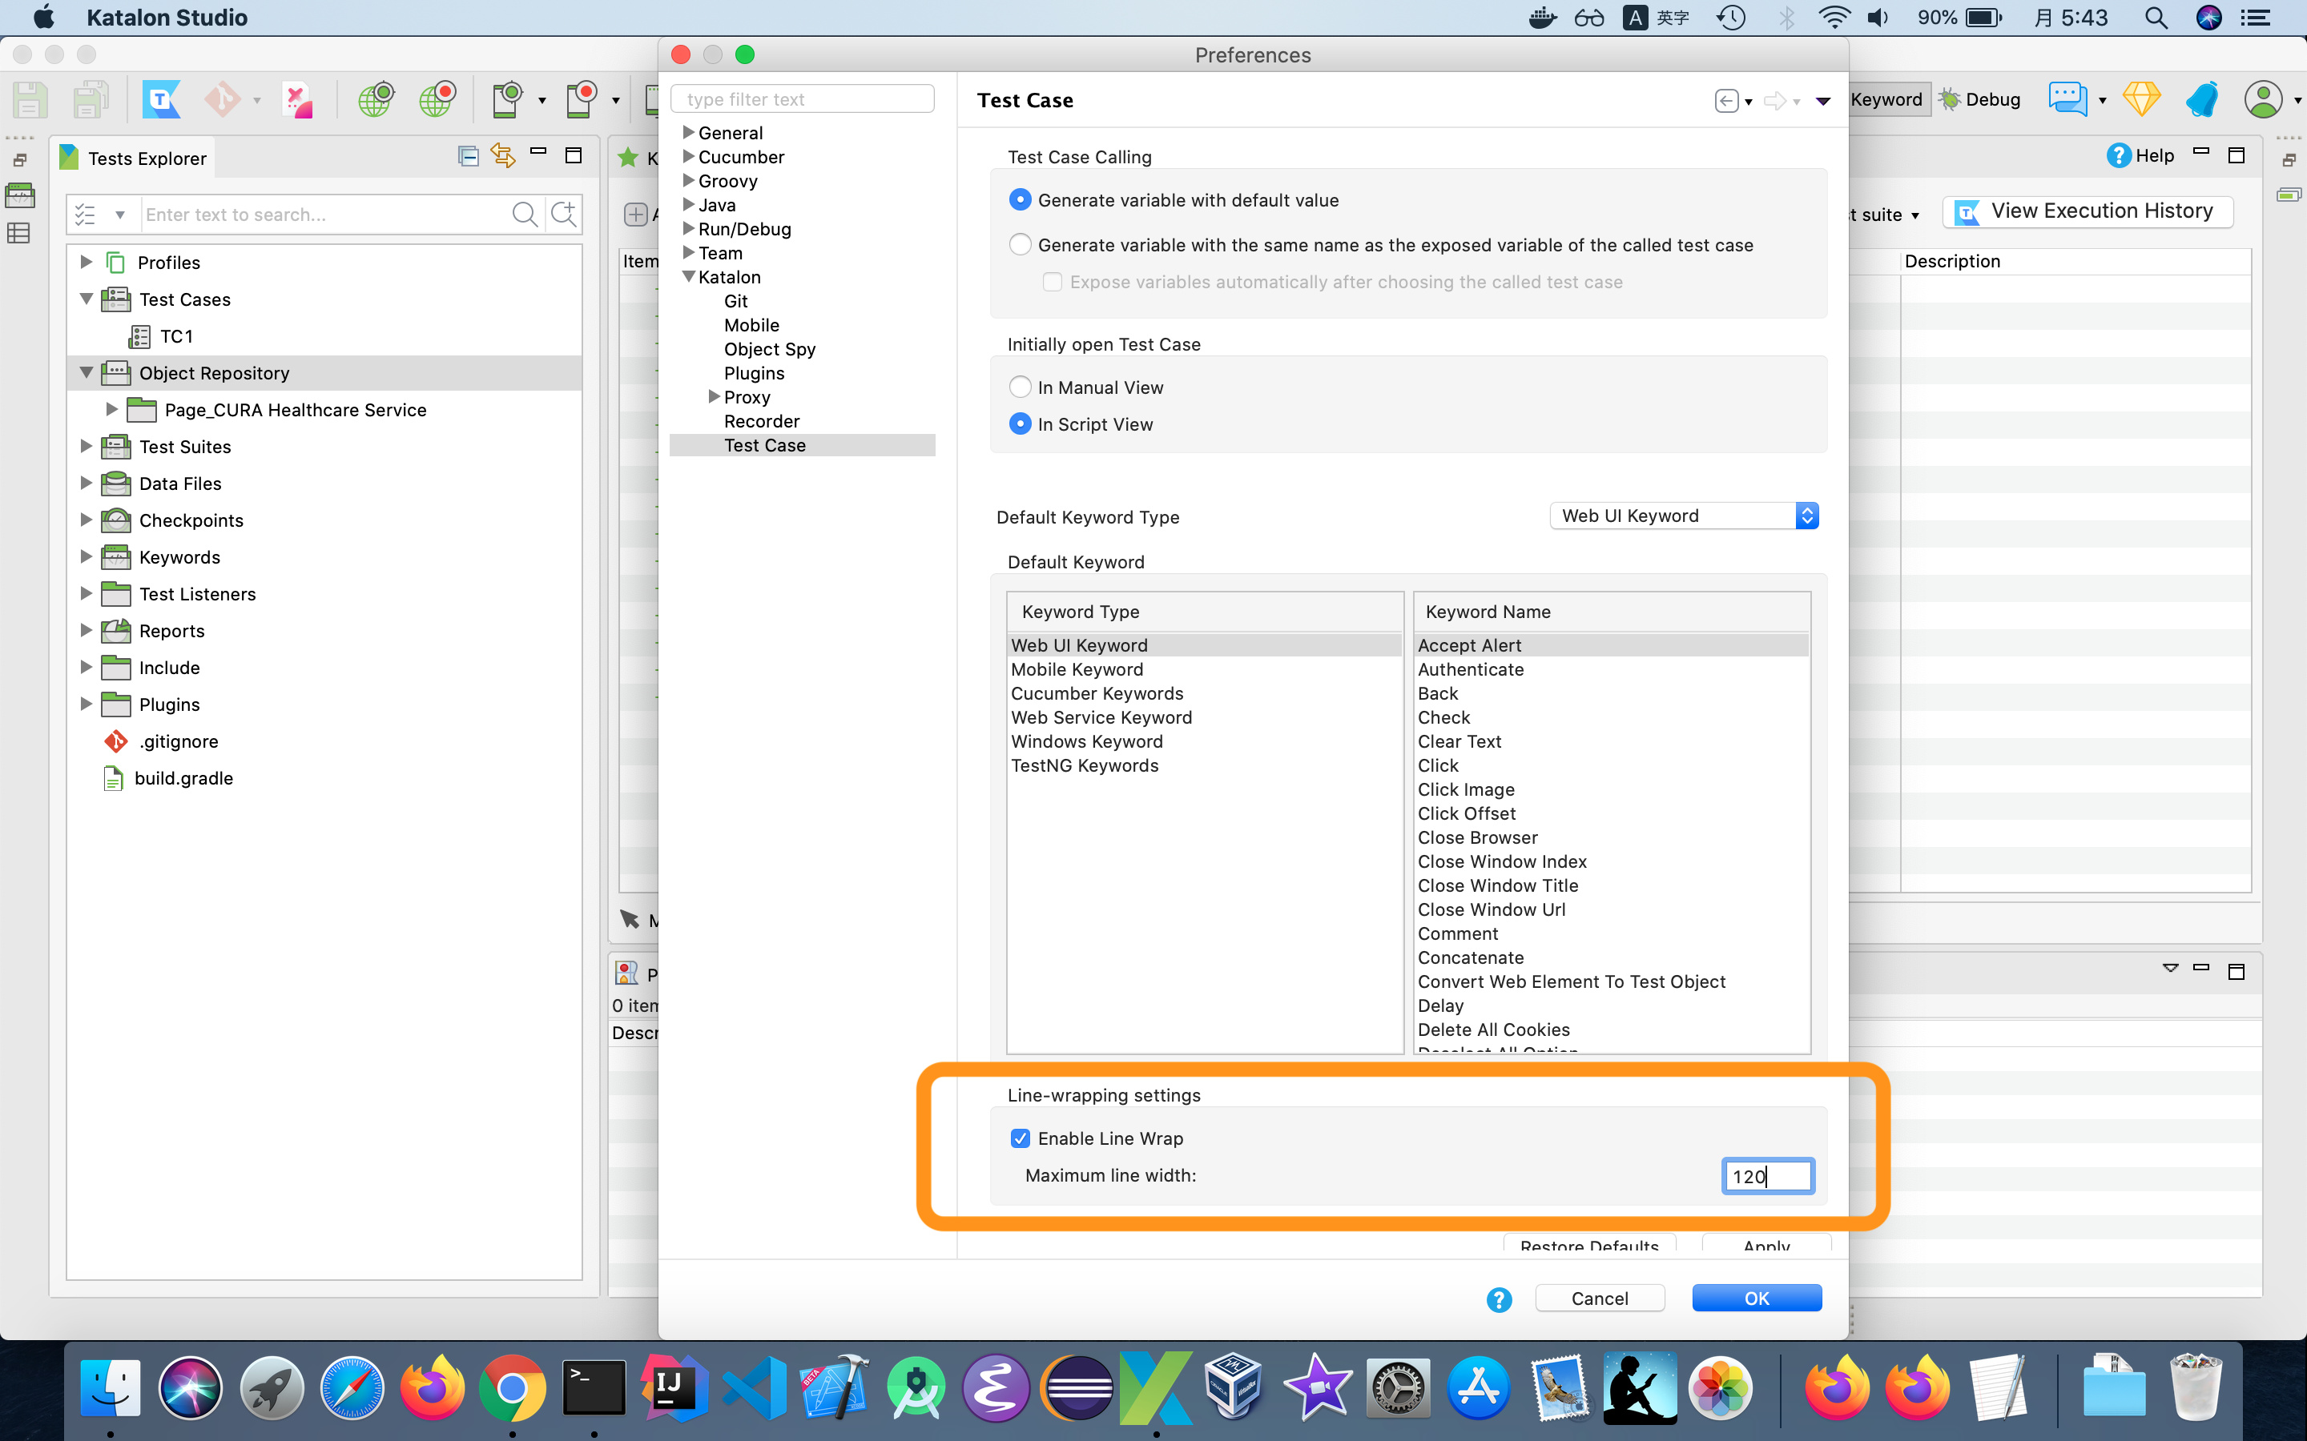Open the Preferences help question mark icon
Viewport: 2307px width, 1441px height.
pos(1499,1299)
